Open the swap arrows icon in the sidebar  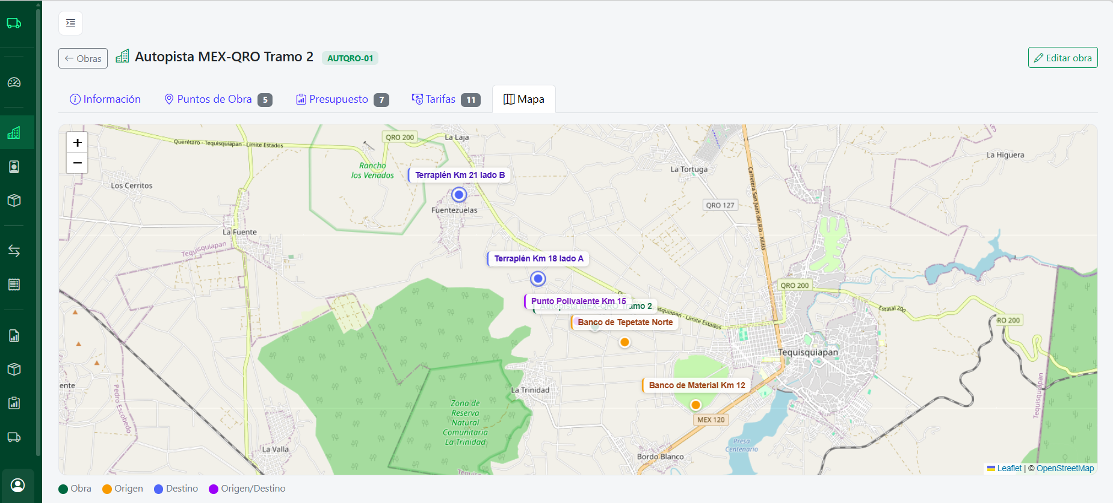click(x=14, y=251)
